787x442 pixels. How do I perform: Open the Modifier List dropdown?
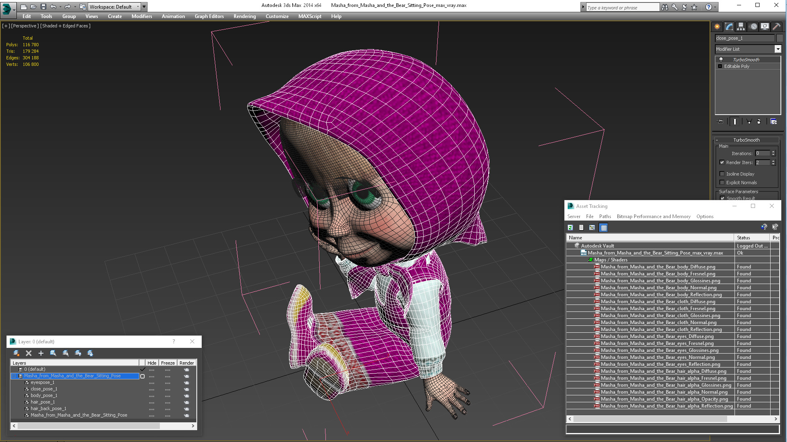click(x=778, y=49)
